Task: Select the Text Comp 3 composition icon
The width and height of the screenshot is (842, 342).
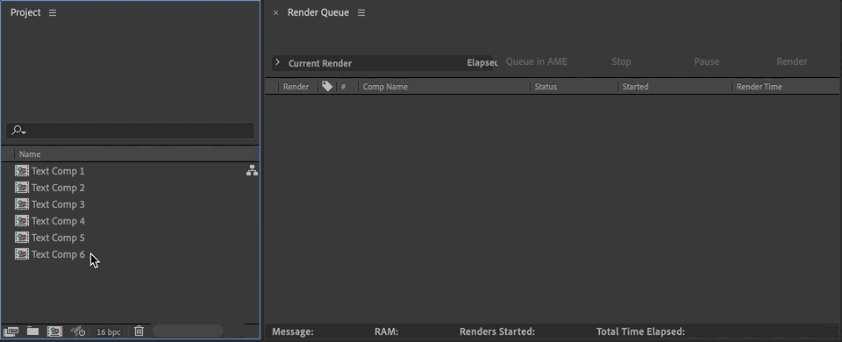Action: pyautogui.click(x=21, y=204)
